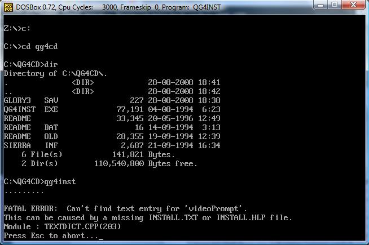The width and height of the screenshot is (369, 245).
Task: Maximize the DOSBox window
Action: point(335,6)
